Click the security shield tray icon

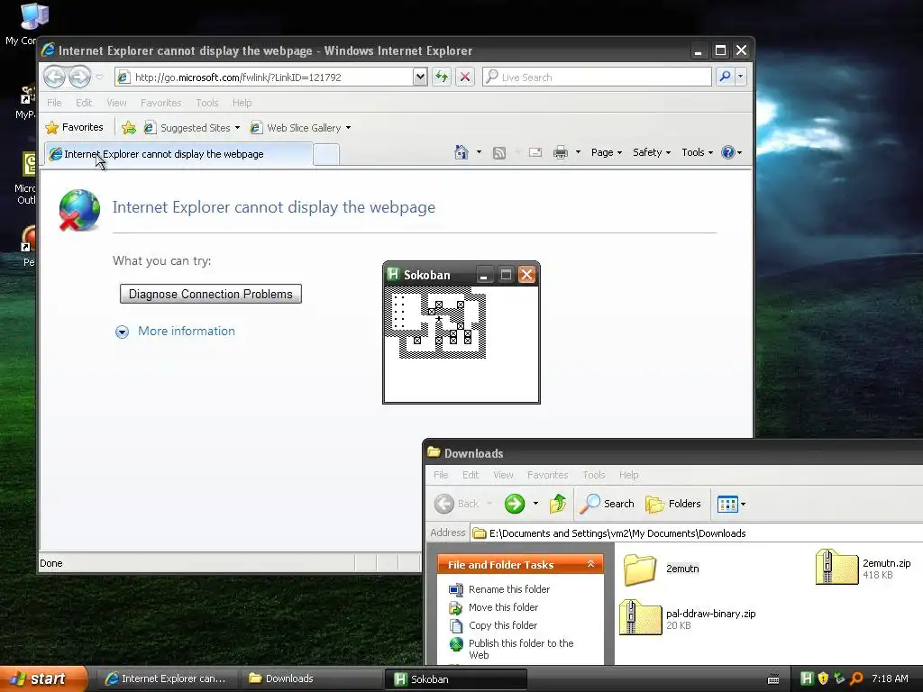coord(823,679)
